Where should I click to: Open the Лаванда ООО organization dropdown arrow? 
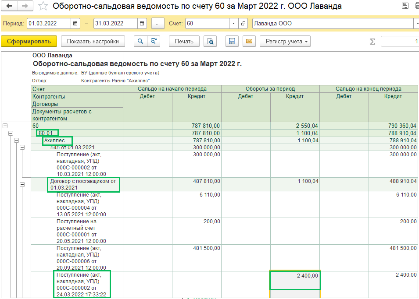[416, 24]
